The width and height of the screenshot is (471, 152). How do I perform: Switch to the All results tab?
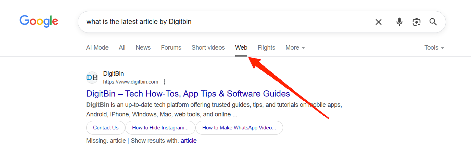click(122, 48)
